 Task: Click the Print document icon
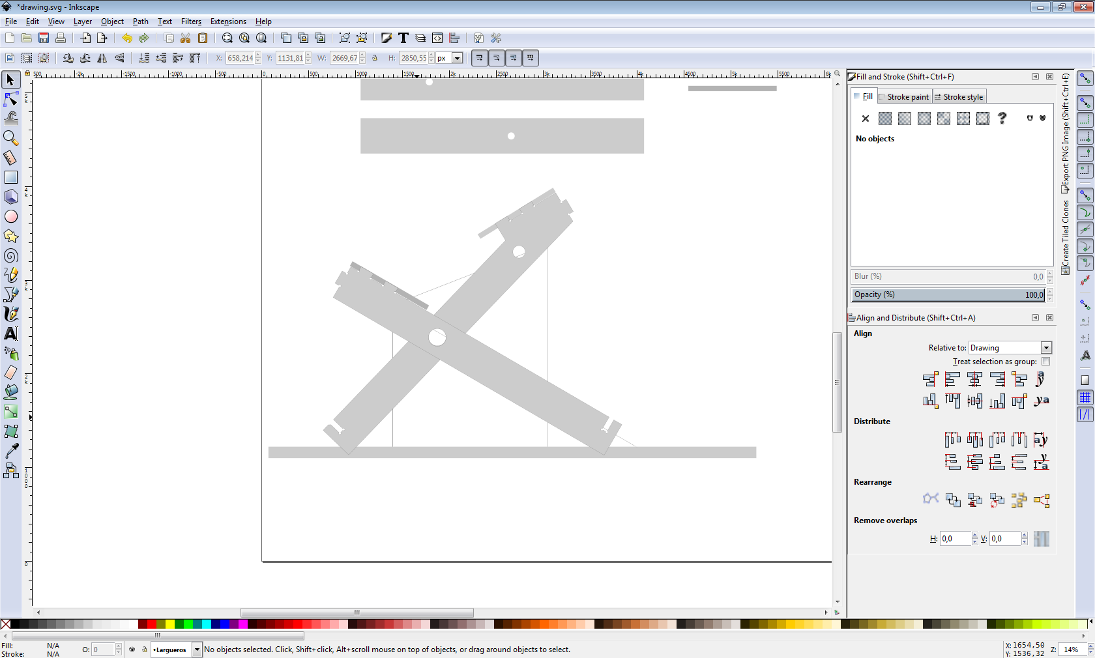pyautogui.click(x=61, y=38)
